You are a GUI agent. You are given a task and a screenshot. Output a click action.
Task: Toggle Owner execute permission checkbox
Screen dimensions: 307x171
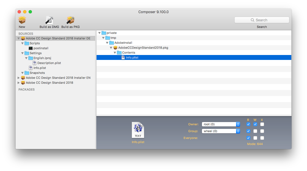point(262,124)
